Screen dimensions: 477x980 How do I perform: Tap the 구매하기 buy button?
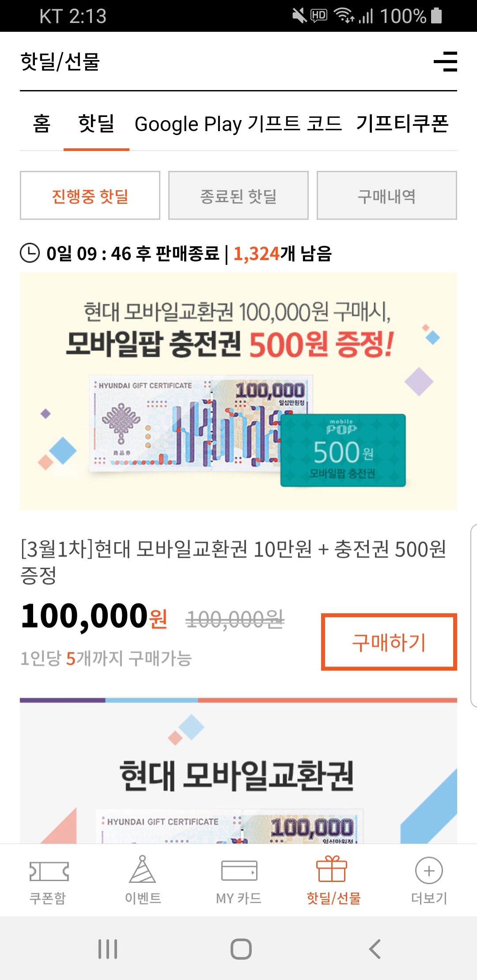[389, 642]
